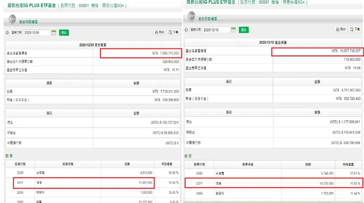This screenshot has height=203, width=364.
Task: Open the calendar picker beside the 2020/12/10 date
Action: pos(234,29)
